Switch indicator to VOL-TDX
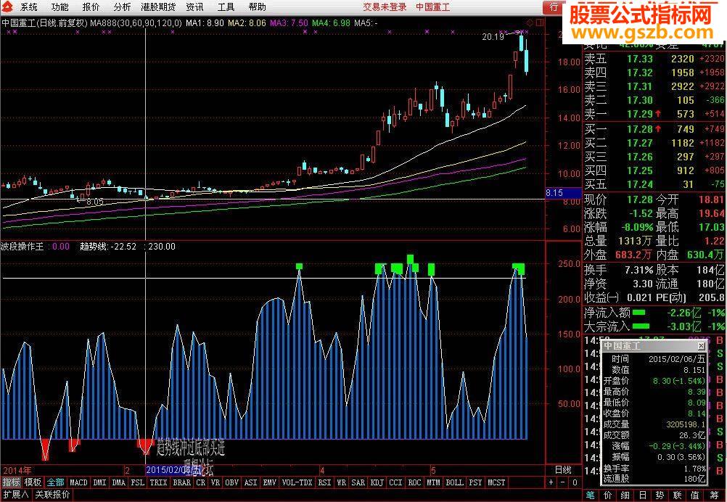Image resolution: width=727 pixels, height=502 pixels. [x=297, y=482]
